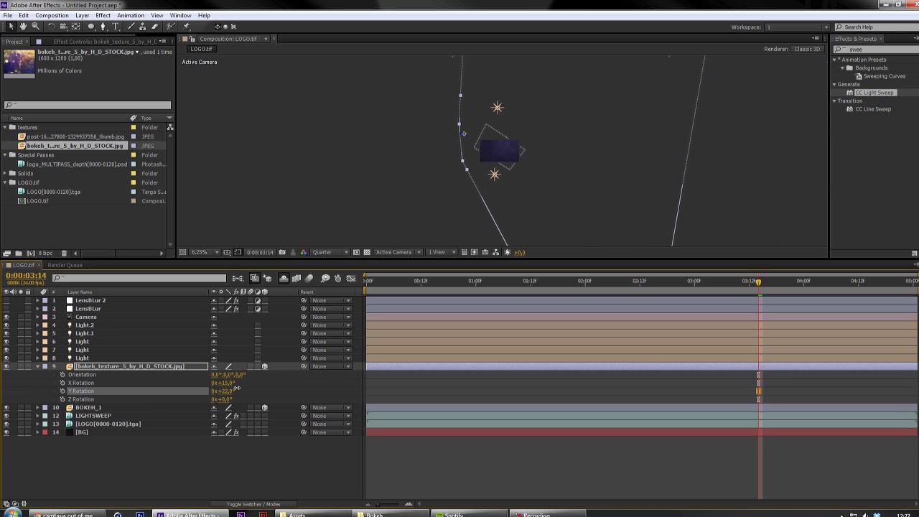Choose the Eraser tool

pyautogui.click(x=154, y=27)
